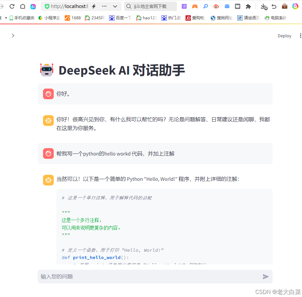
Task: Click the assistant avatar beside 当然可以
Action: [48, 180]
